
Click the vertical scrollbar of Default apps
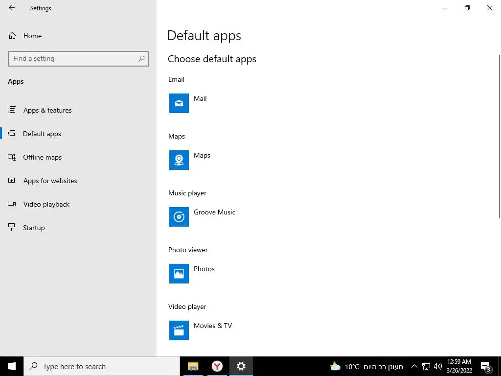coord(499,137)
